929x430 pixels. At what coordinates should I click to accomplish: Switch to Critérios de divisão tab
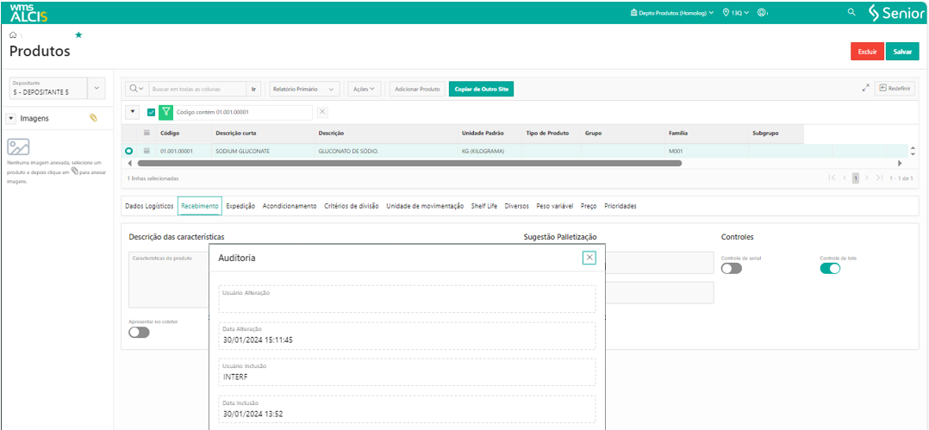coord(352,206)
